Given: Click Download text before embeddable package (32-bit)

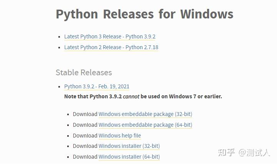Looking at the screenshot, I should [x=85, y=114].
